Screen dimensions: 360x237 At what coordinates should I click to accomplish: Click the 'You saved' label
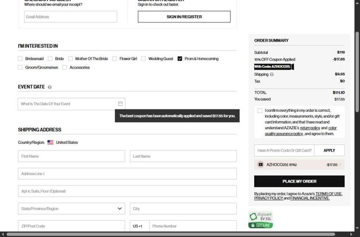pos(263,99)
